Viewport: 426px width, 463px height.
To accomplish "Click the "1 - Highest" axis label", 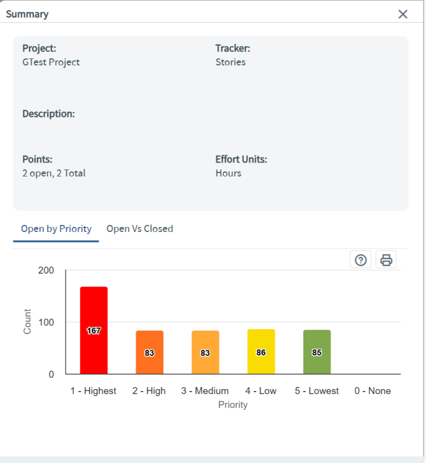I will pyautogui.click(x=93, y=391).
